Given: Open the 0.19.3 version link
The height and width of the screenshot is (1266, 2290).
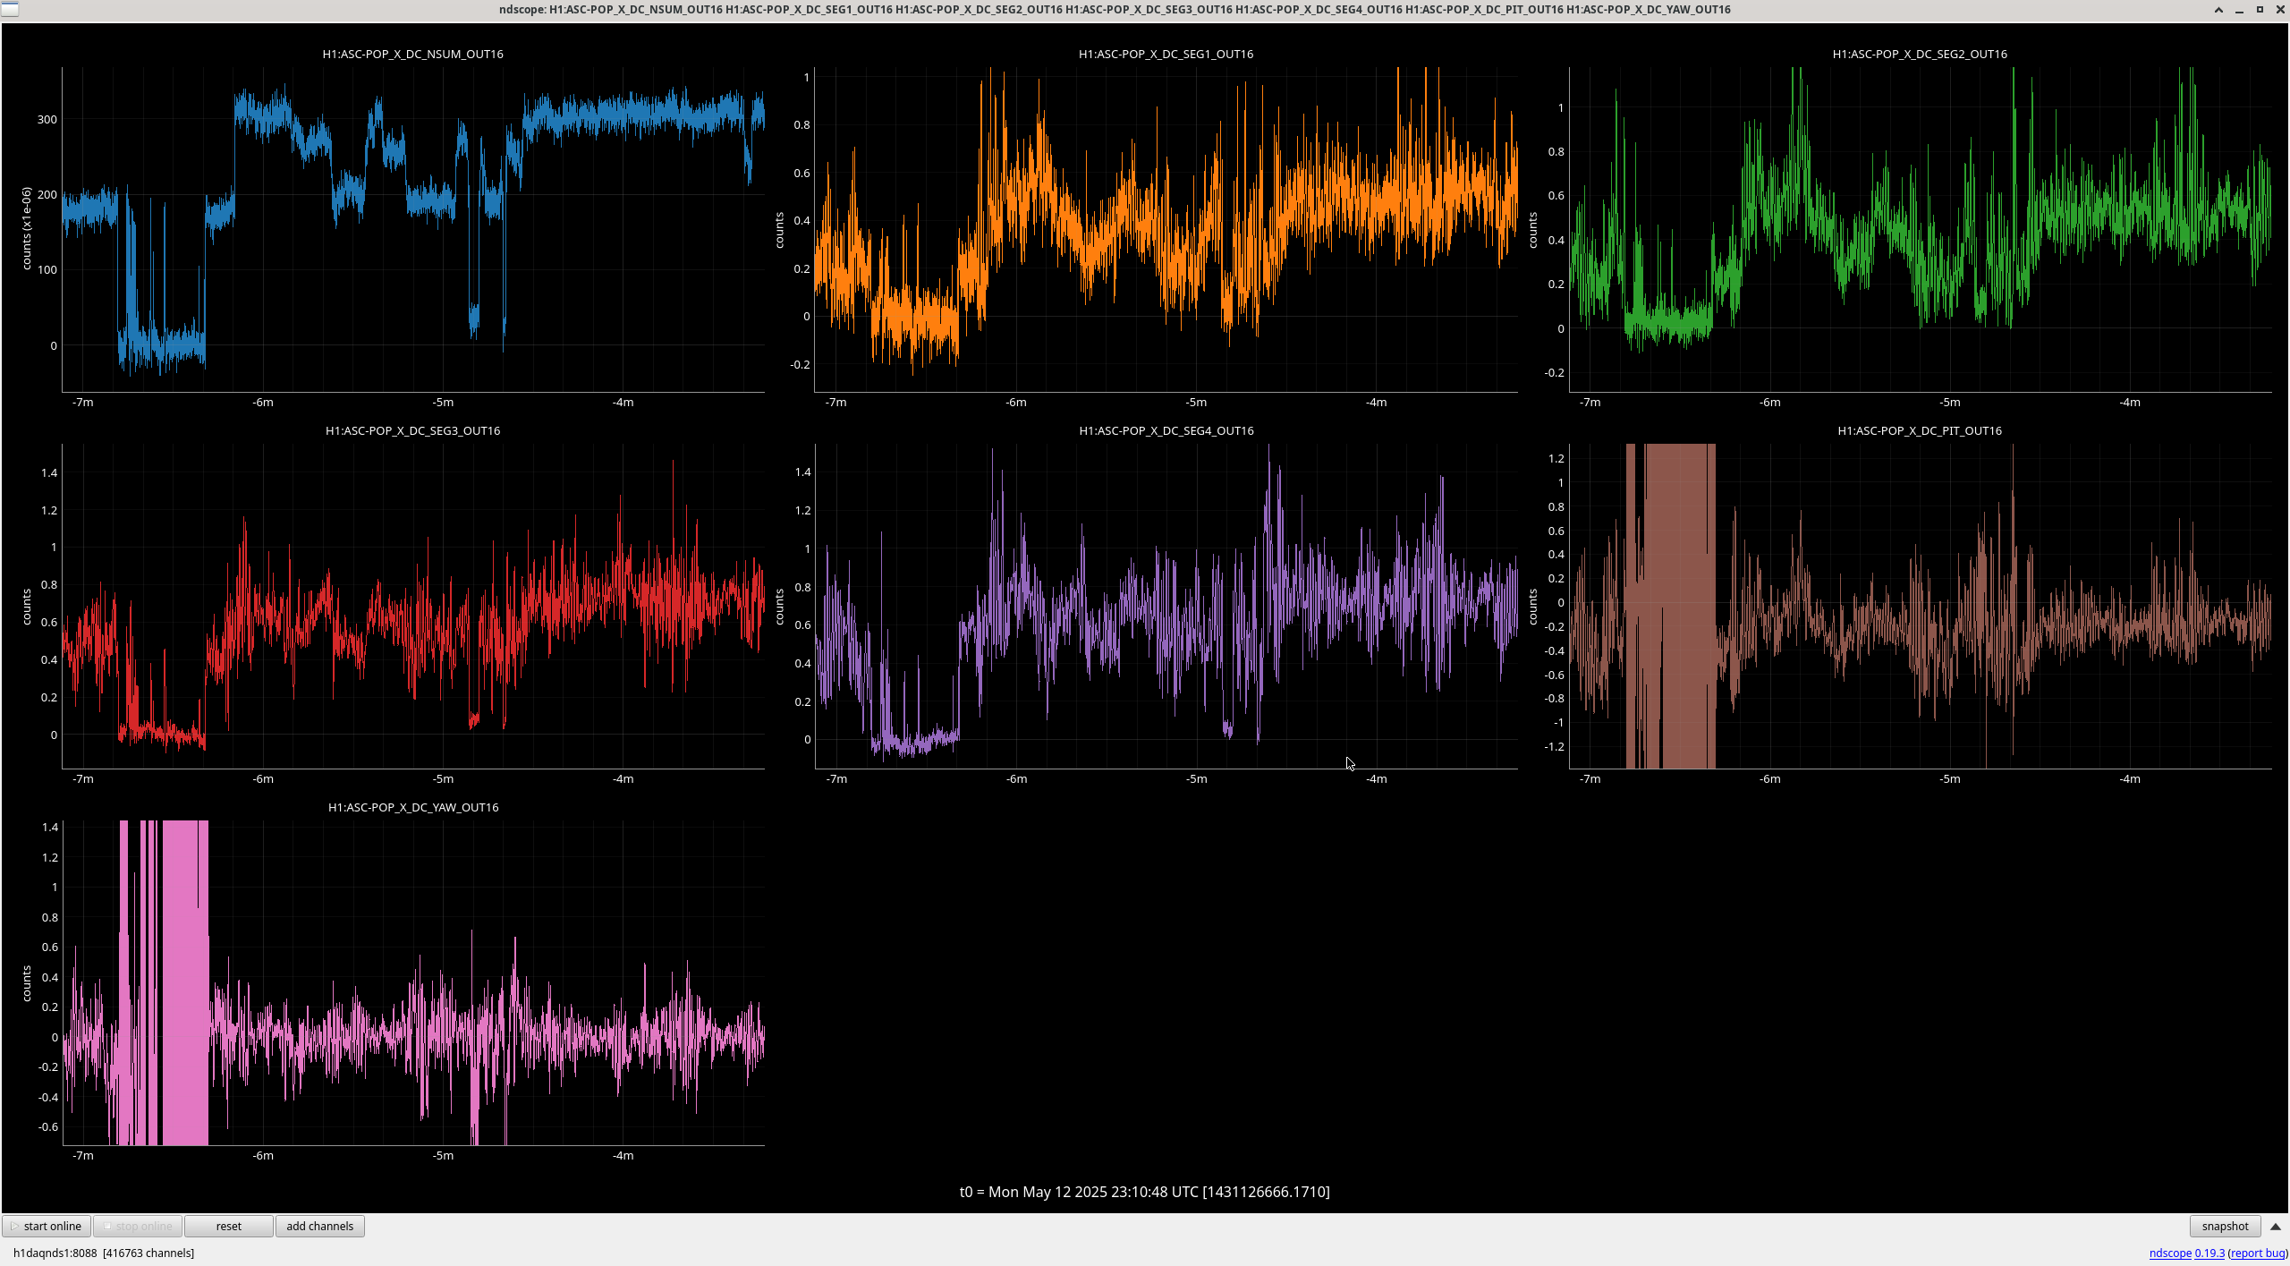Looking at the screenshot, I should coord(2209,1253).
